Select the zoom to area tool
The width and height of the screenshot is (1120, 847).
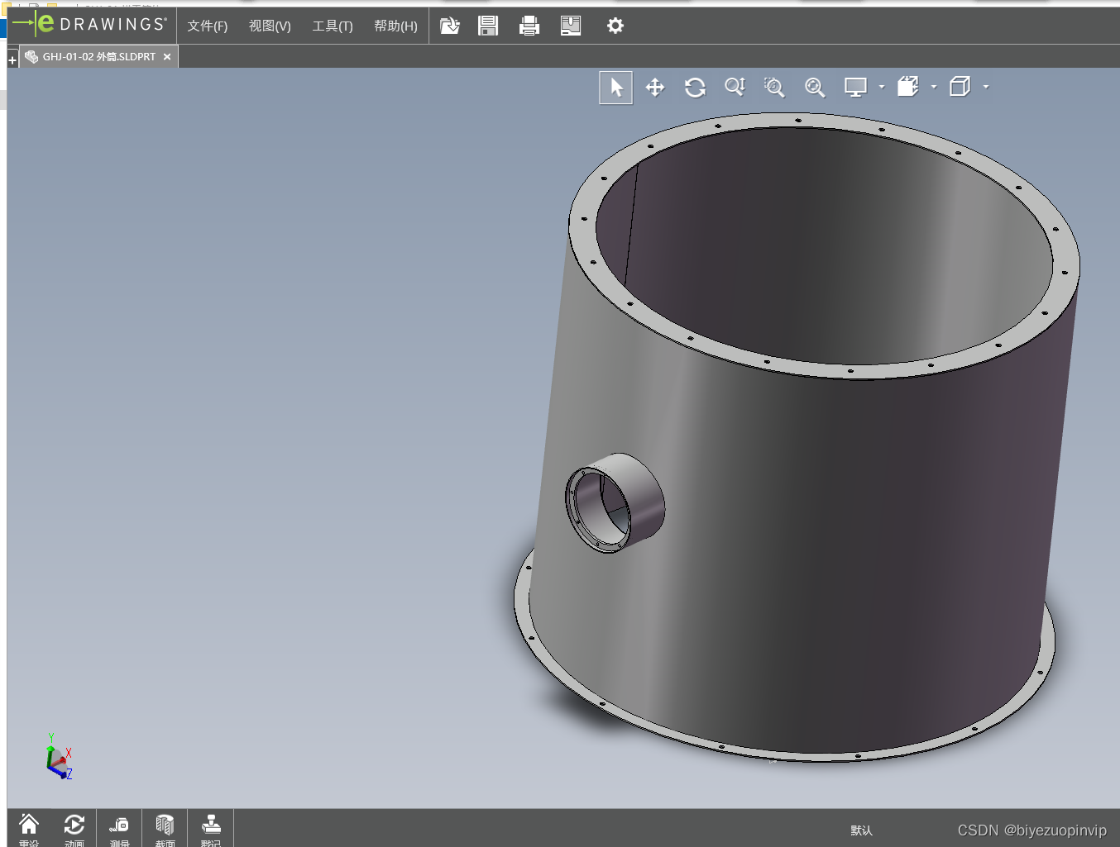774,87
